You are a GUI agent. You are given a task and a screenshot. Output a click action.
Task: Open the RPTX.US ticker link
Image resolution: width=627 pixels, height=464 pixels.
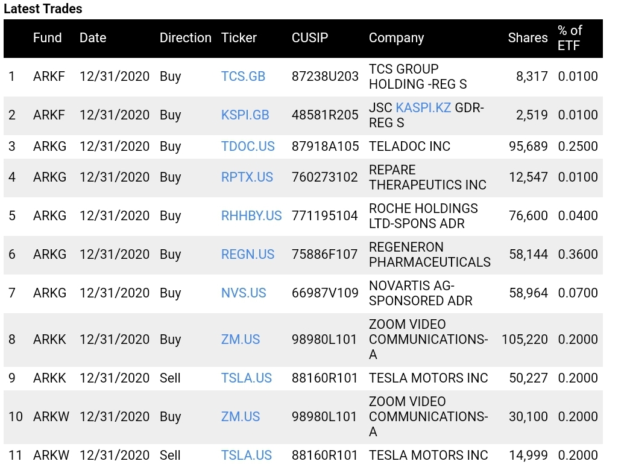[x=247, y=177]
